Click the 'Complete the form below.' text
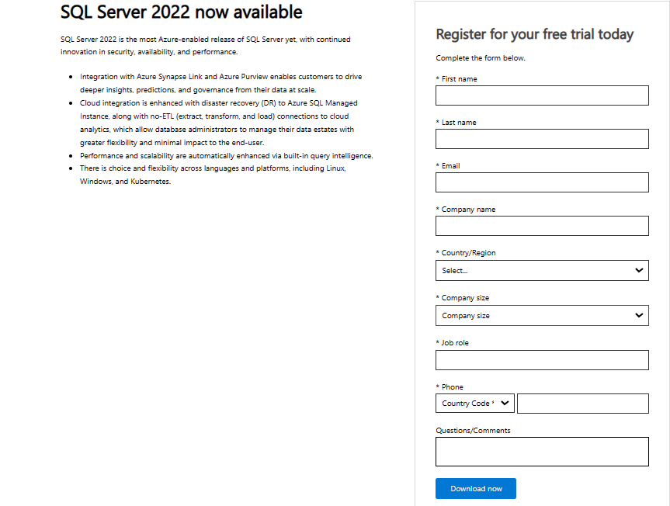 pos(481,58)
